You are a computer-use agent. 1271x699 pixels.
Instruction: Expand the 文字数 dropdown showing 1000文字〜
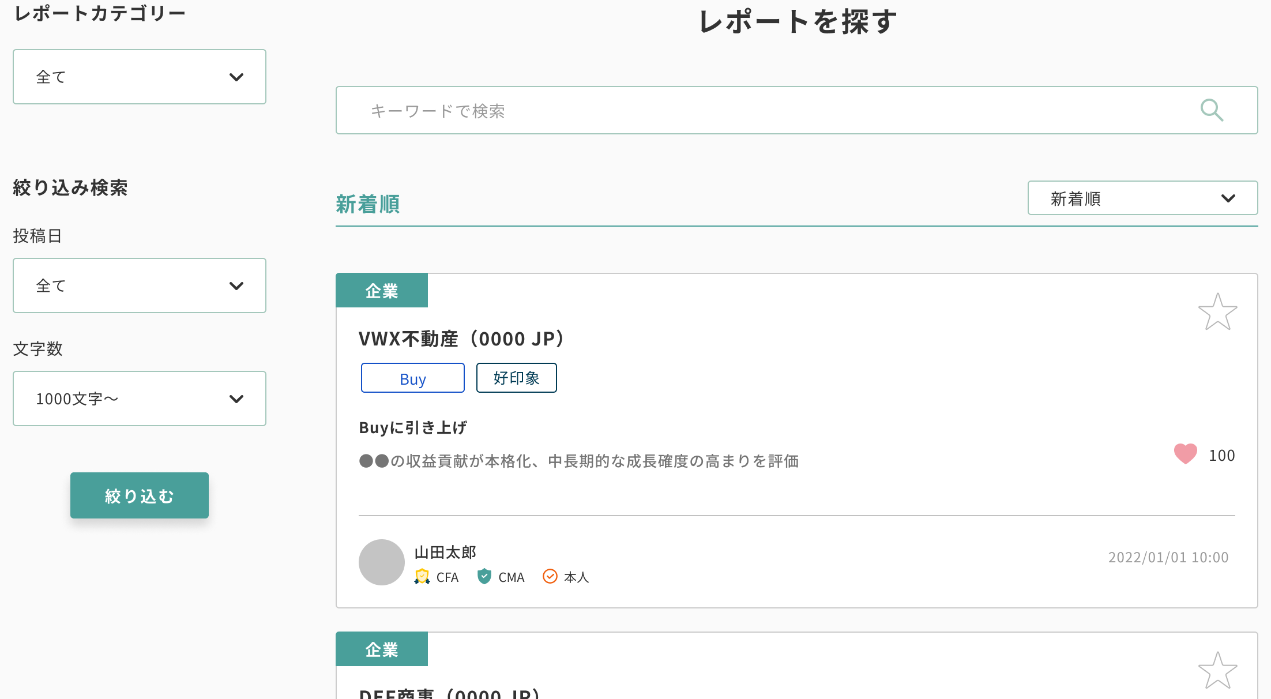point(140,399)
